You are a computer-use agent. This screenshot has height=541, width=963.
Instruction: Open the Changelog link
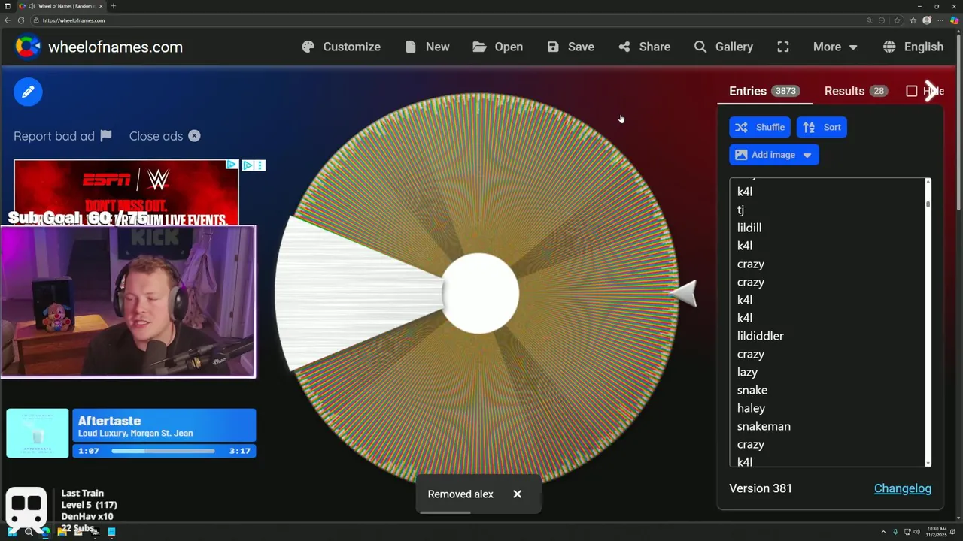[x=903, y=488]
